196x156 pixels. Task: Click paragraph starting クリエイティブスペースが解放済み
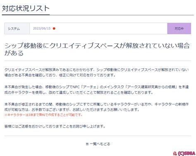96,73
